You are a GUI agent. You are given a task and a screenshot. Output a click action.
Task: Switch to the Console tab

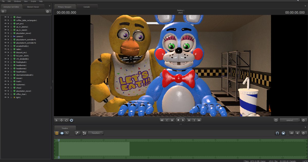[x=87, y=7]
